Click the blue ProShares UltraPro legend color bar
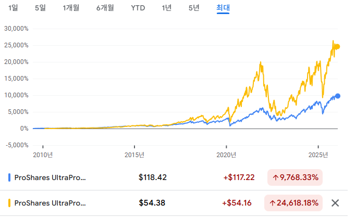The height and width of the screenshot is (217, 356). (9, 177)
